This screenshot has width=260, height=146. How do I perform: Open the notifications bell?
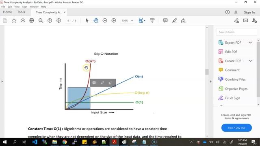point(236,12)
